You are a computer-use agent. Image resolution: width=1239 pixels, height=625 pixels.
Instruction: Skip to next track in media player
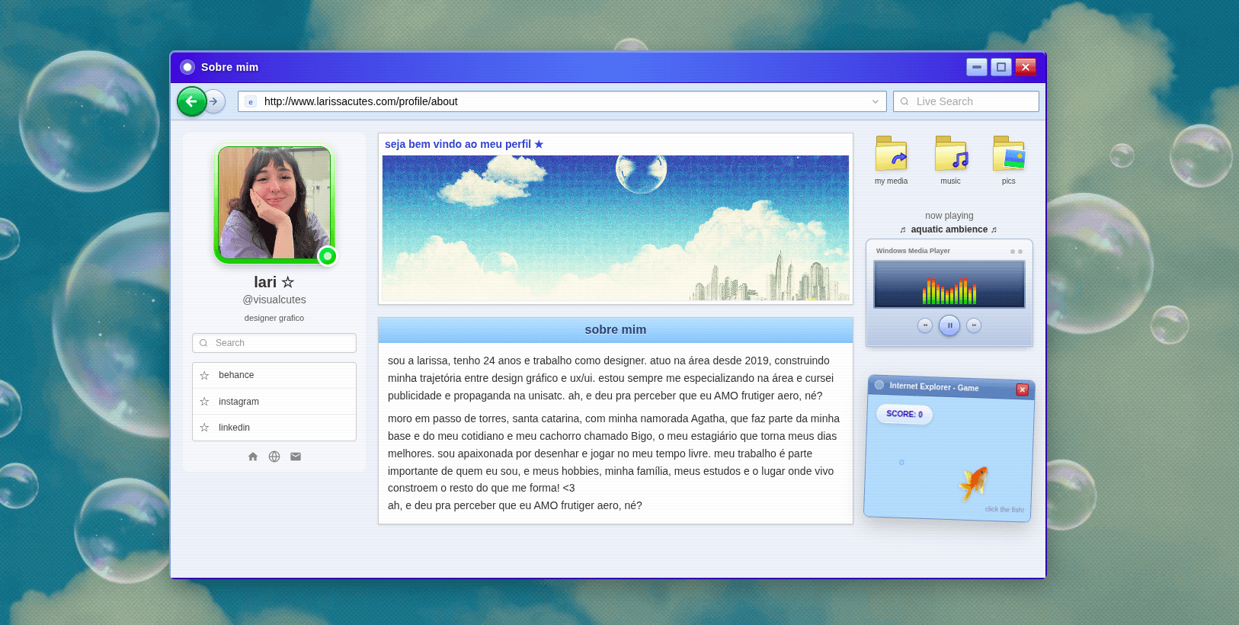click(x=974, y=325)
